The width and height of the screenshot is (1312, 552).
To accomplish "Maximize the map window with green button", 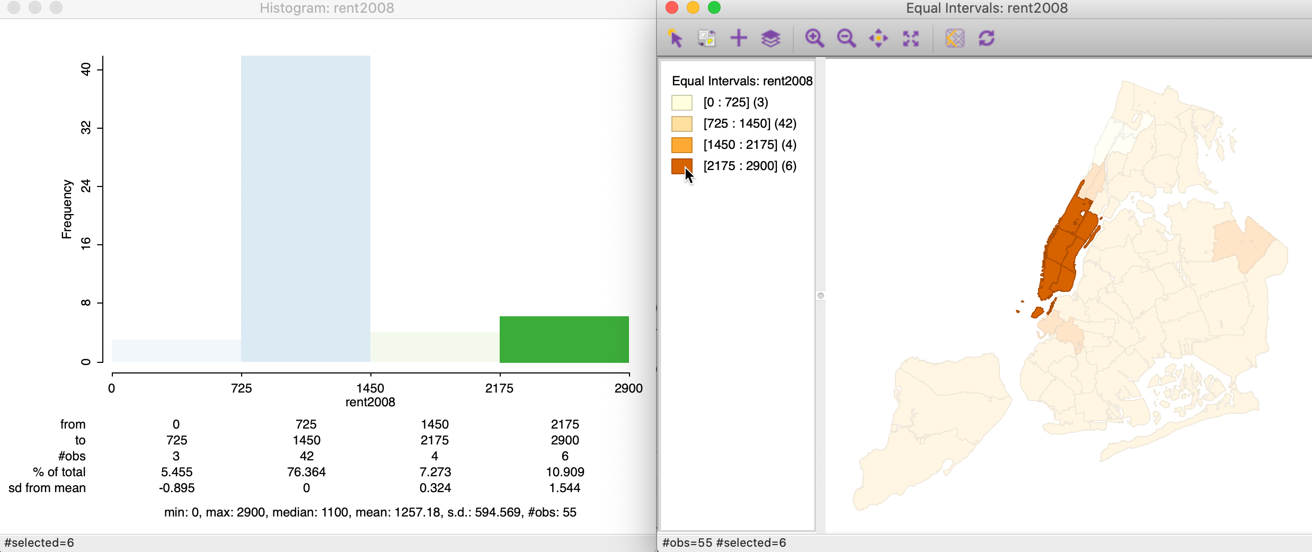I will pos(714,7).
